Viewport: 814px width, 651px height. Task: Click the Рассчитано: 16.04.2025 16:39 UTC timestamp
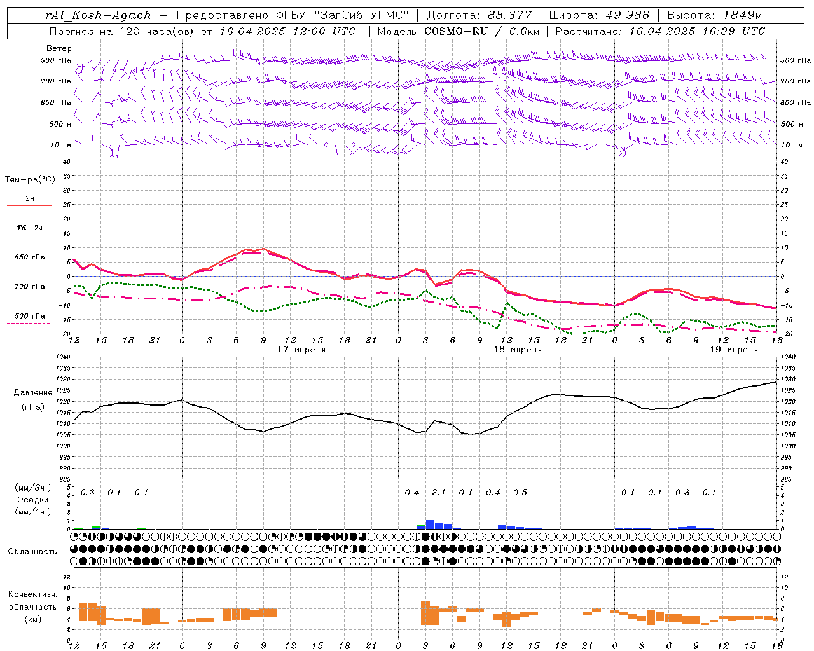(x=660, y=31)
